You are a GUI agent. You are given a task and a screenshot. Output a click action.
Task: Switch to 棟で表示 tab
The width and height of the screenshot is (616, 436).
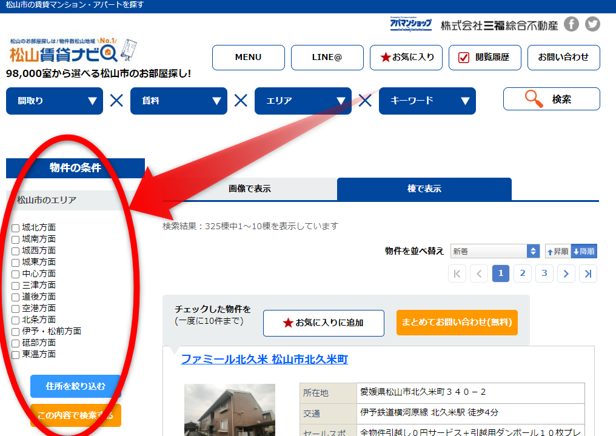tap(424, 189)
